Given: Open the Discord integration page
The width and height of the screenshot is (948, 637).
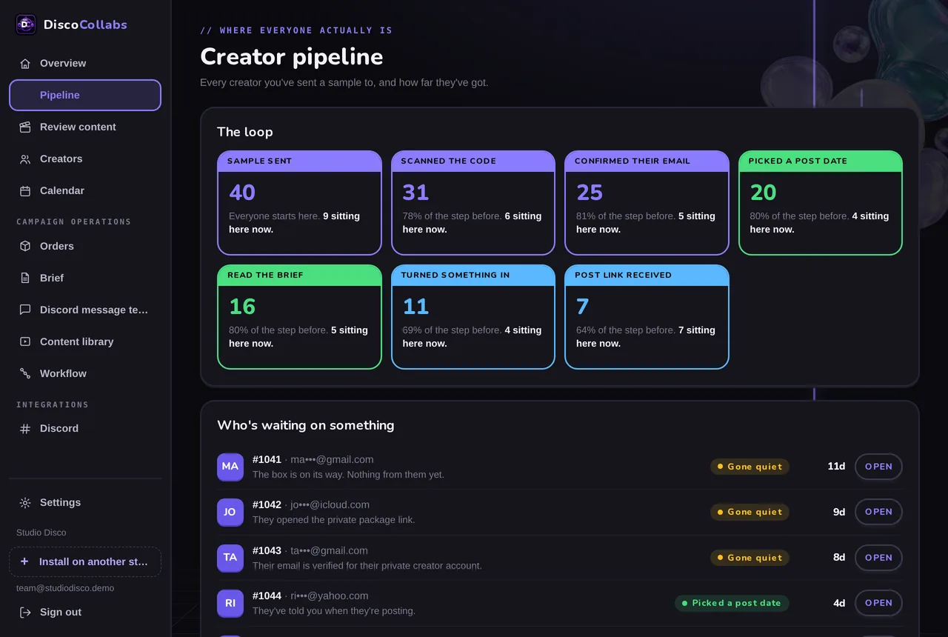Looking at the screenshot, I should point(85,429).
